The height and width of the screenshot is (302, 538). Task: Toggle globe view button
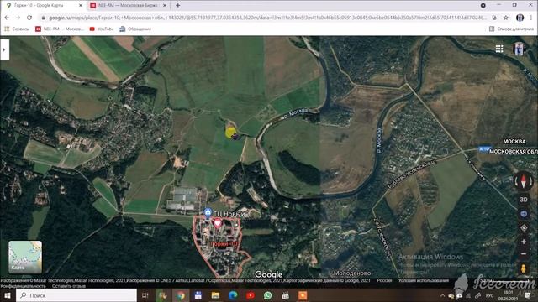point(524,214)
